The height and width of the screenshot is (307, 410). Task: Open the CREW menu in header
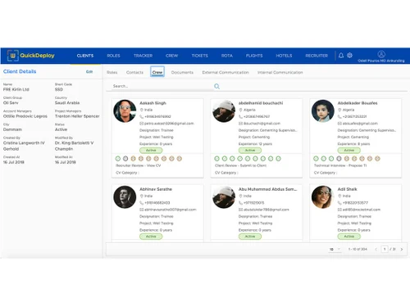[171, 56]
